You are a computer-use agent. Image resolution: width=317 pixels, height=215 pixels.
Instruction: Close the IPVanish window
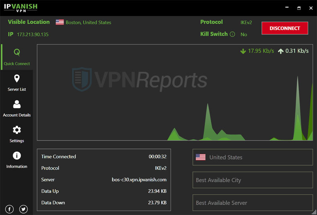pyautogui.click(x=311, y=8)
